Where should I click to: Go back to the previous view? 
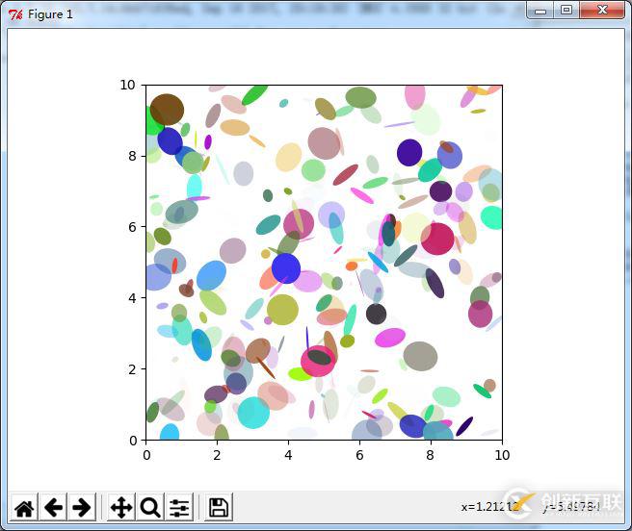[x=53, y=507]
